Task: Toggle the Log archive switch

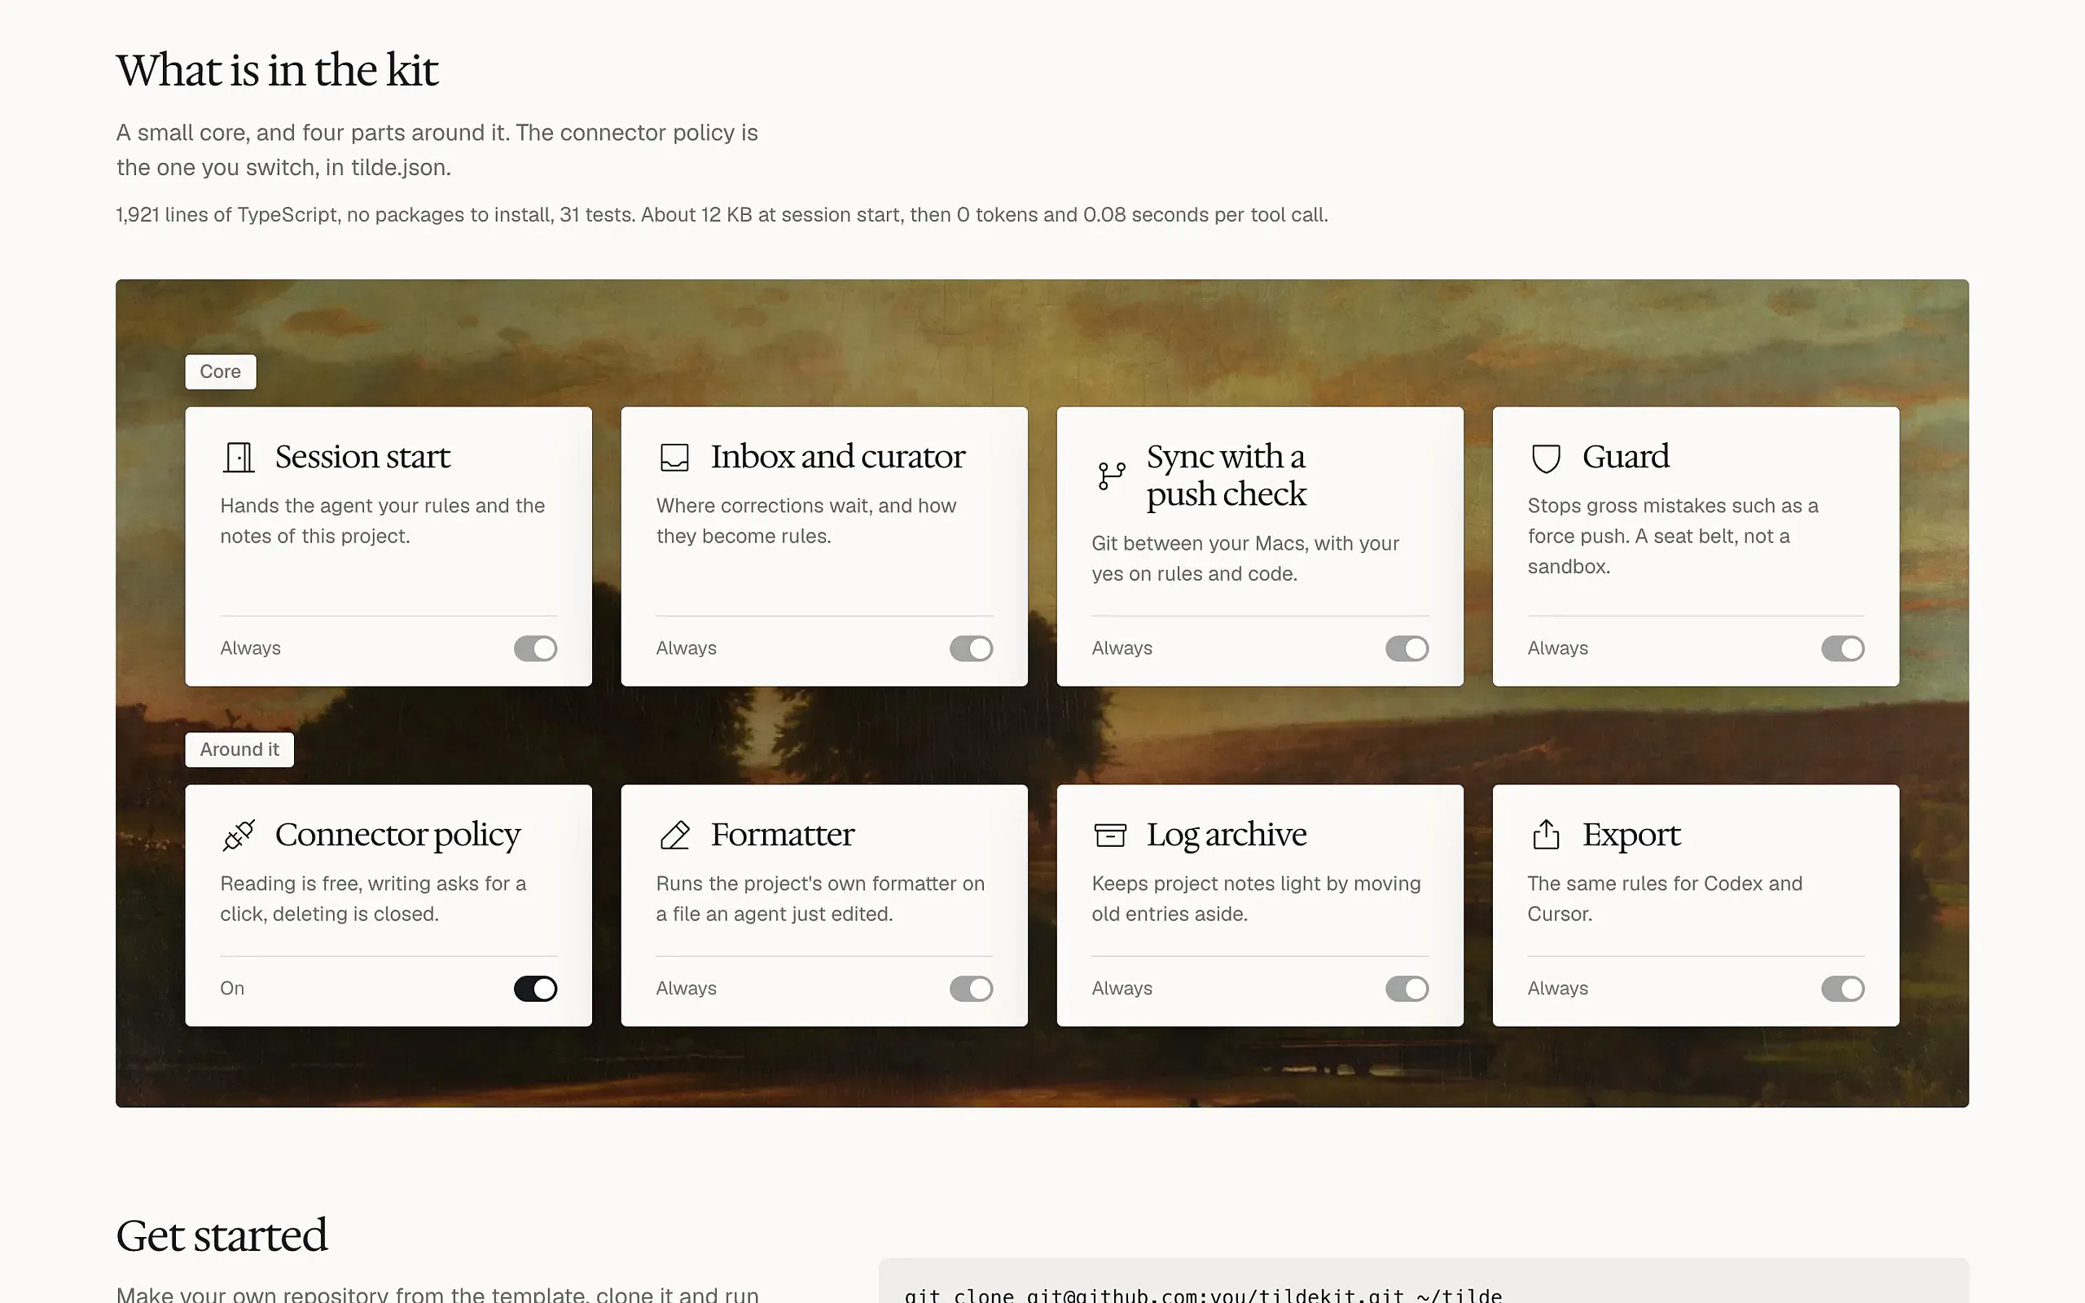Action: (1407, 989)
